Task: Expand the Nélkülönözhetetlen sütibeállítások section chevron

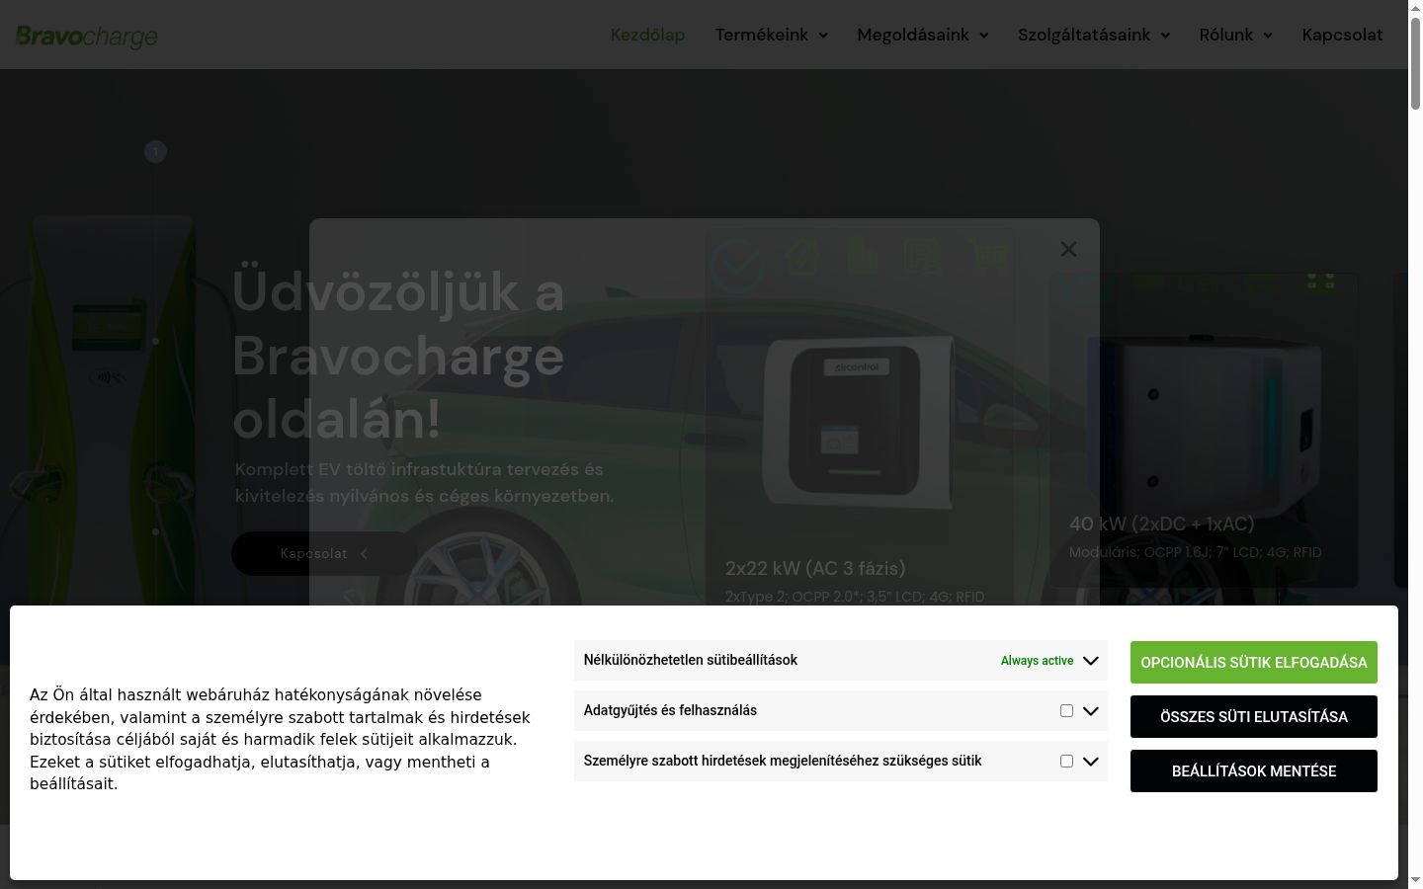Action: click(x=1091, y=661)
